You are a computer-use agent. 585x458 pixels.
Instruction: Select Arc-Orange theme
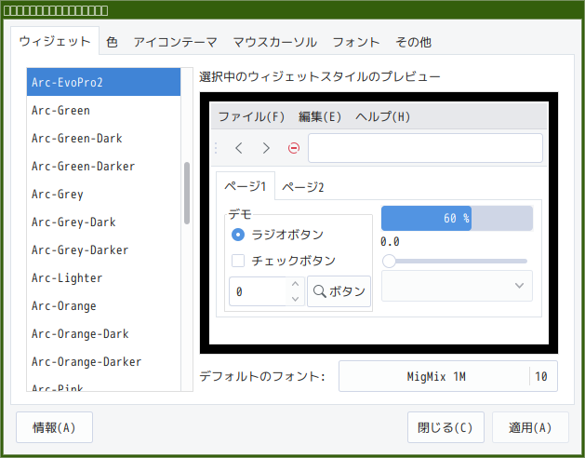pyautogui.click(x=104, y=305)
